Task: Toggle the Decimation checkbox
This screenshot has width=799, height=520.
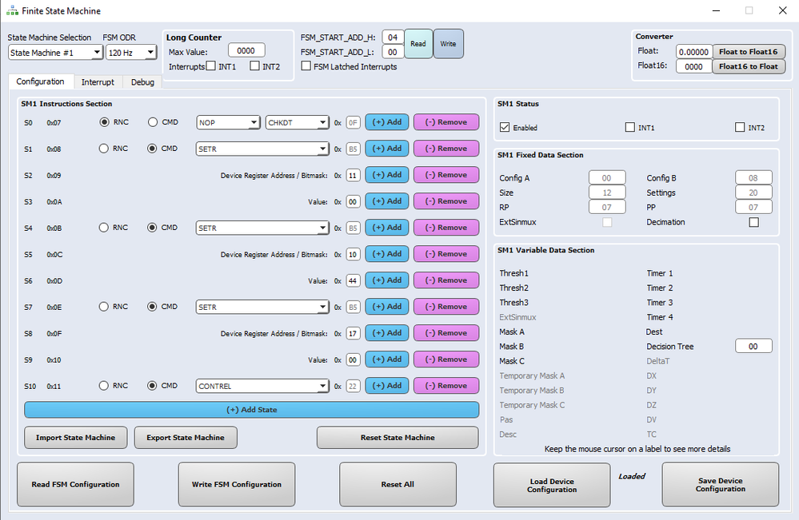Action: click(x=754, y=222)
